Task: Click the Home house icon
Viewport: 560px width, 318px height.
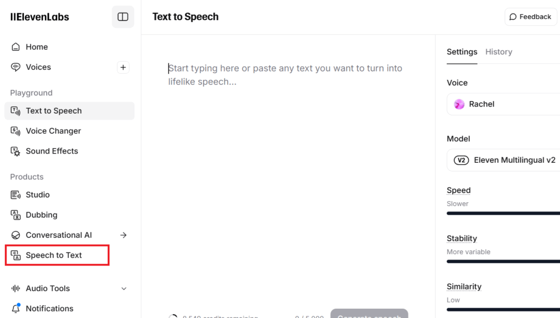Action: [16, 47]
